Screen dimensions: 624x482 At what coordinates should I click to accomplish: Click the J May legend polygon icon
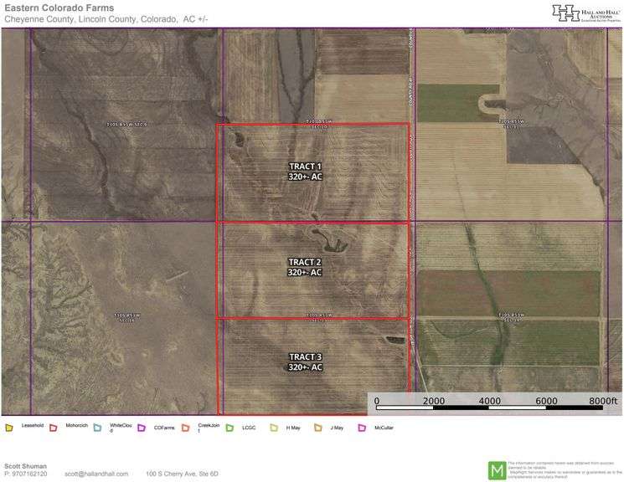pos(318,428)
